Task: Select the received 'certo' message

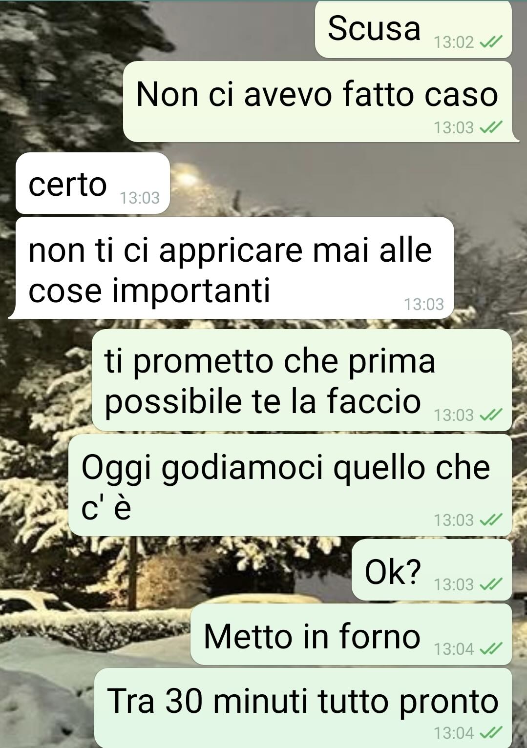Action: (93, 183)
